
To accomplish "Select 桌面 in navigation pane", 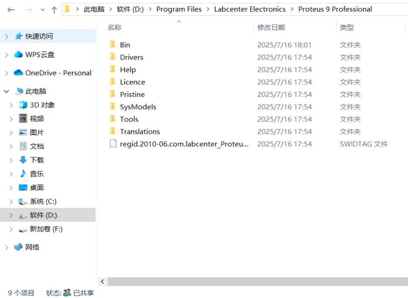I will click(x=37, y=188).
